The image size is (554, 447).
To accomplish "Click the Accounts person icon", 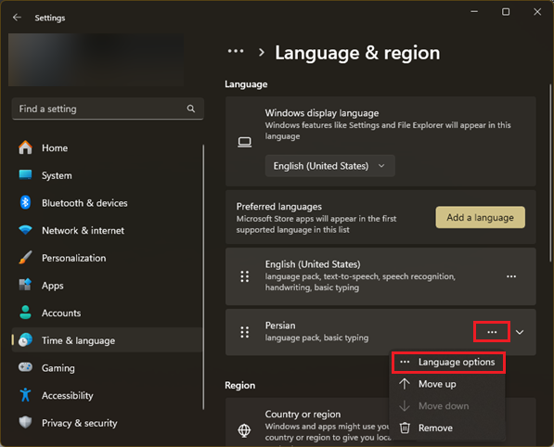I will click(25, 313).
